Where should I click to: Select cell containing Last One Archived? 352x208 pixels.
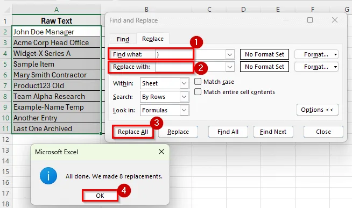(x=57, y=128)
